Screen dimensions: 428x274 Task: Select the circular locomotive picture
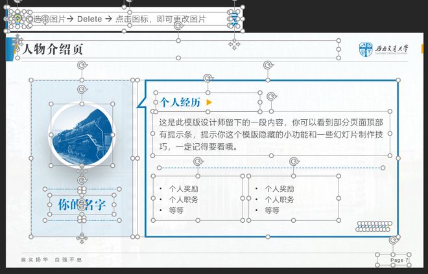(x=82, y=135)
